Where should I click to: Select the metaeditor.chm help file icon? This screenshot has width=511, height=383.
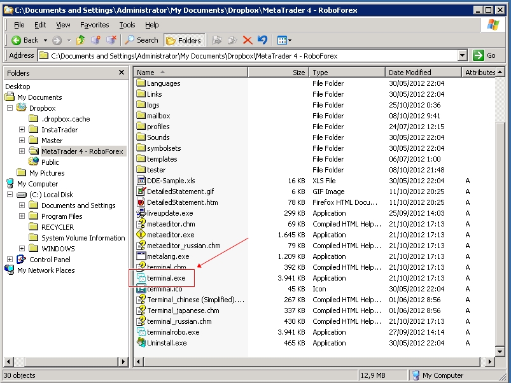pos(141,223)
